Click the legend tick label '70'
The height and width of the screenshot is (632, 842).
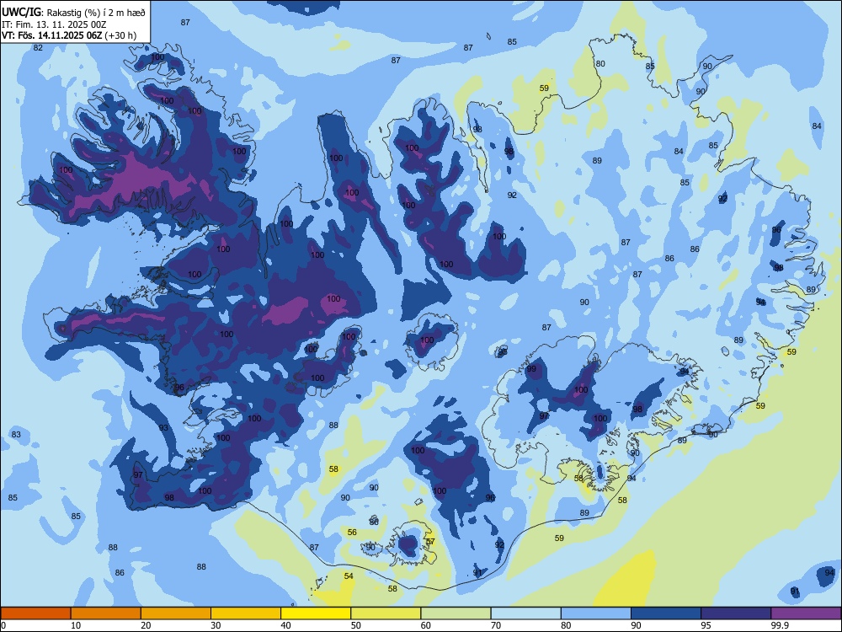[x=496, y=625]
